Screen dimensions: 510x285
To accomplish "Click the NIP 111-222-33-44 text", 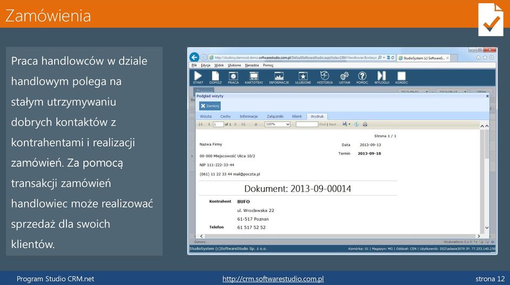I will click(x=217, y=165).
